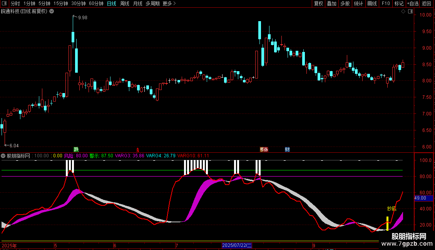
Task: Click the 2025/07/22 date marker on timeline
Action: pos(237,245)
